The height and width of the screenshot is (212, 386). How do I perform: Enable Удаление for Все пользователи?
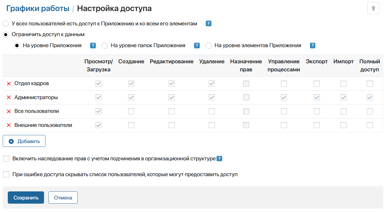pyautogui.click(x=212, y=111)
